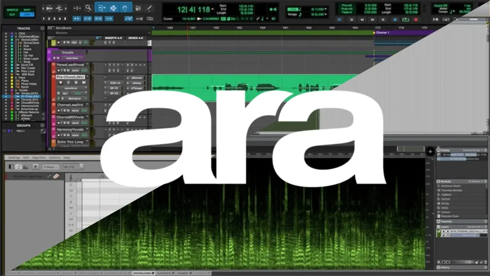Enable Slip edit mode

(12, 15)
